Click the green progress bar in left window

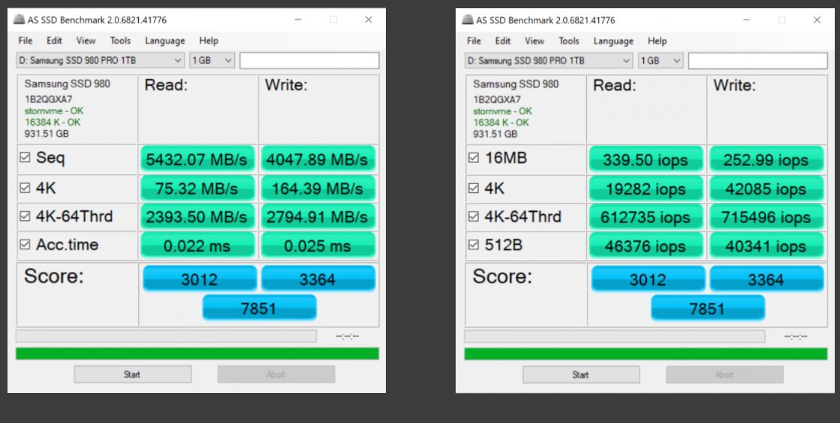197,353
